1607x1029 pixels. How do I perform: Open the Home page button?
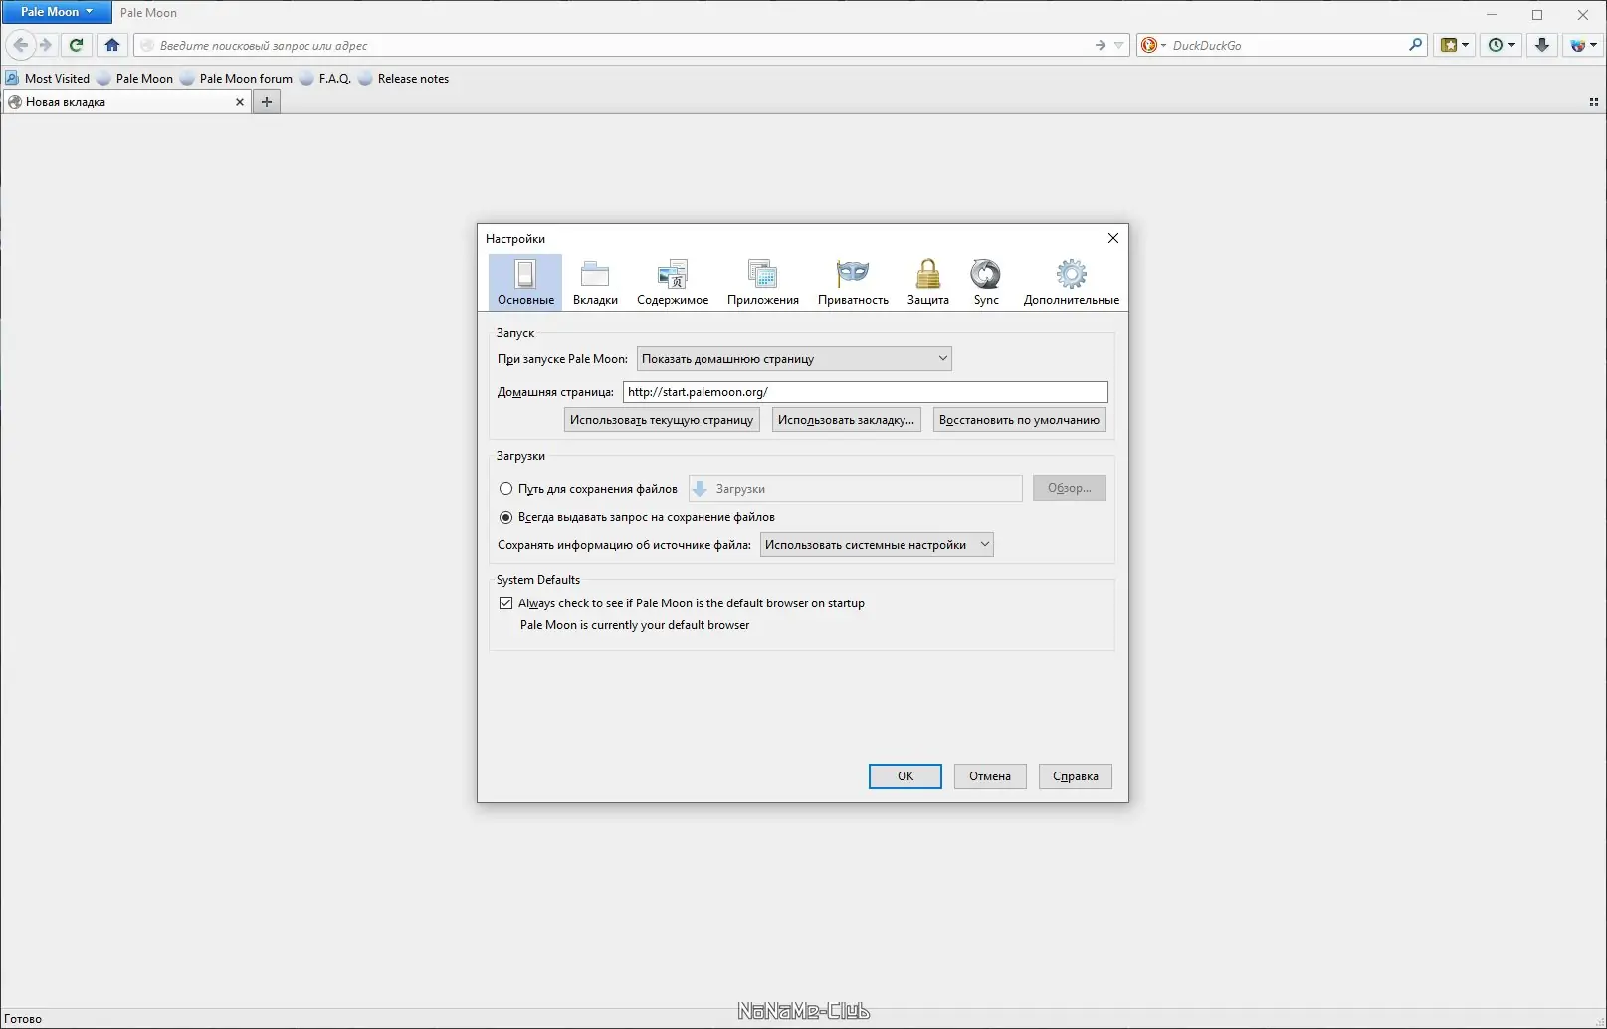pos(112,45)
